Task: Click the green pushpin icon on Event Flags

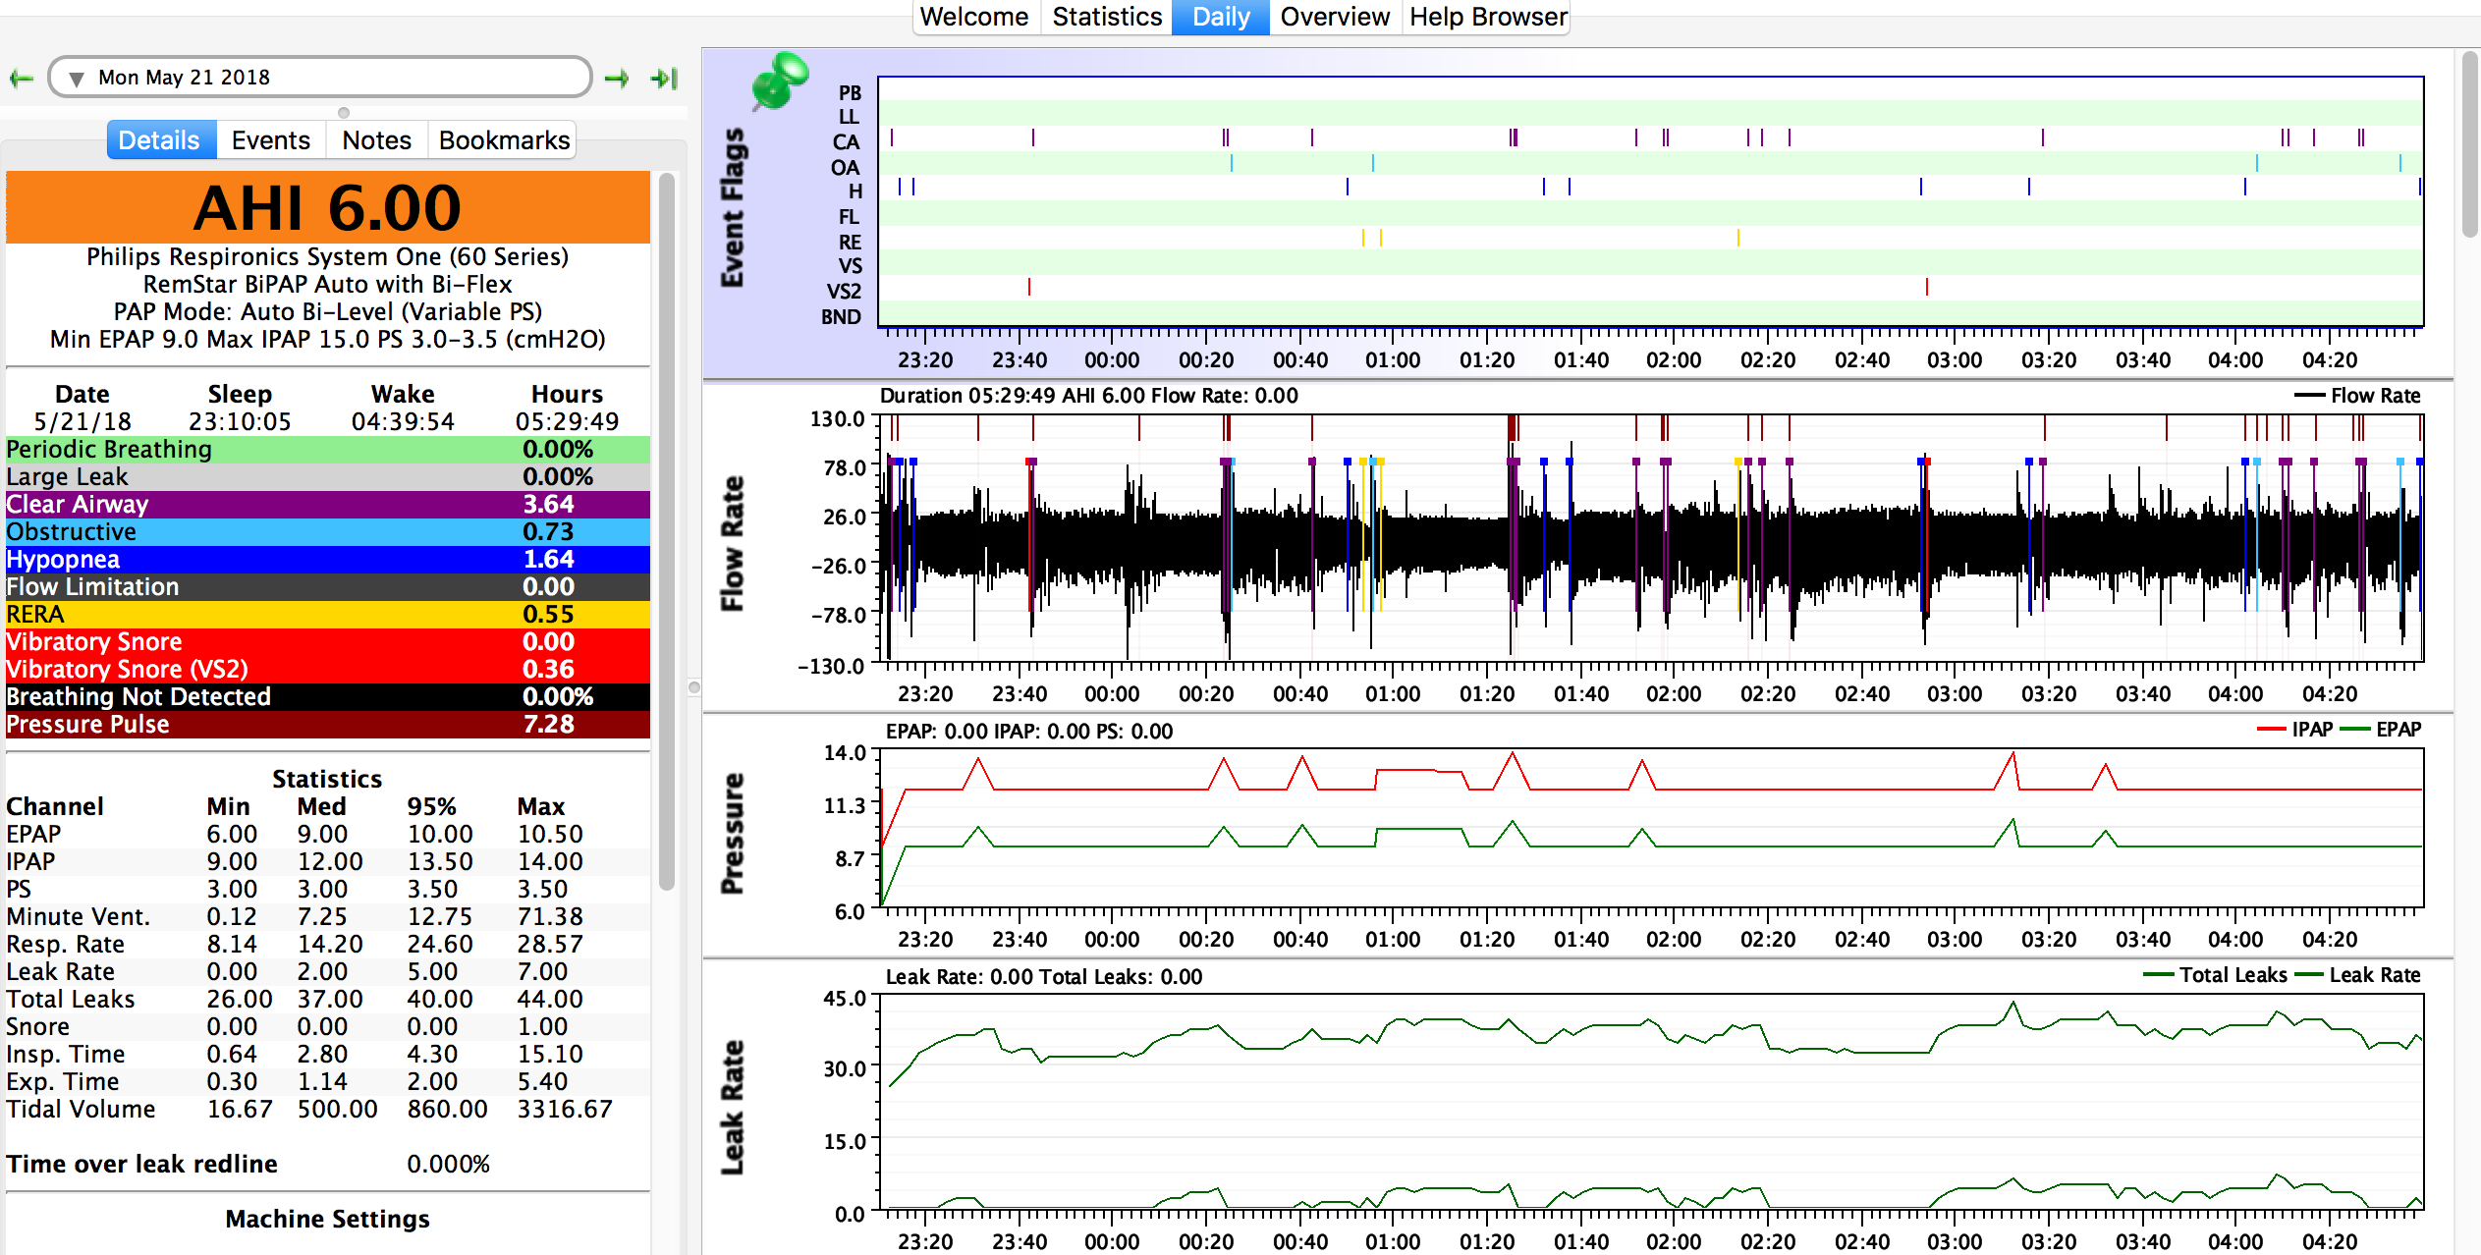Action: (x=780, y=81)
